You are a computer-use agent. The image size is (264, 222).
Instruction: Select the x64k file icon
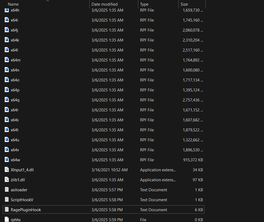point(7,40)
